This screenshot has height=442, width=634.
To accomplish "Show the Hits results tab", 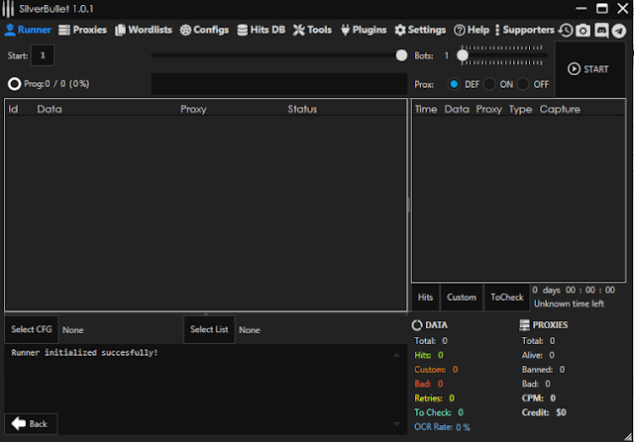I will tap(425, 297).
